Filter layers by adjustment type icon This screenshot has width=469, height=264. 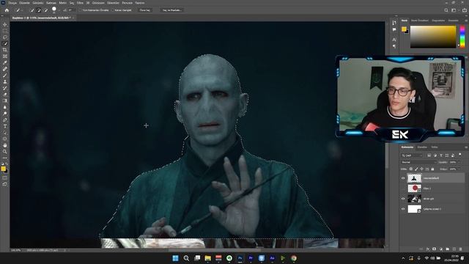pyautogui.click(x=435, y=155)
